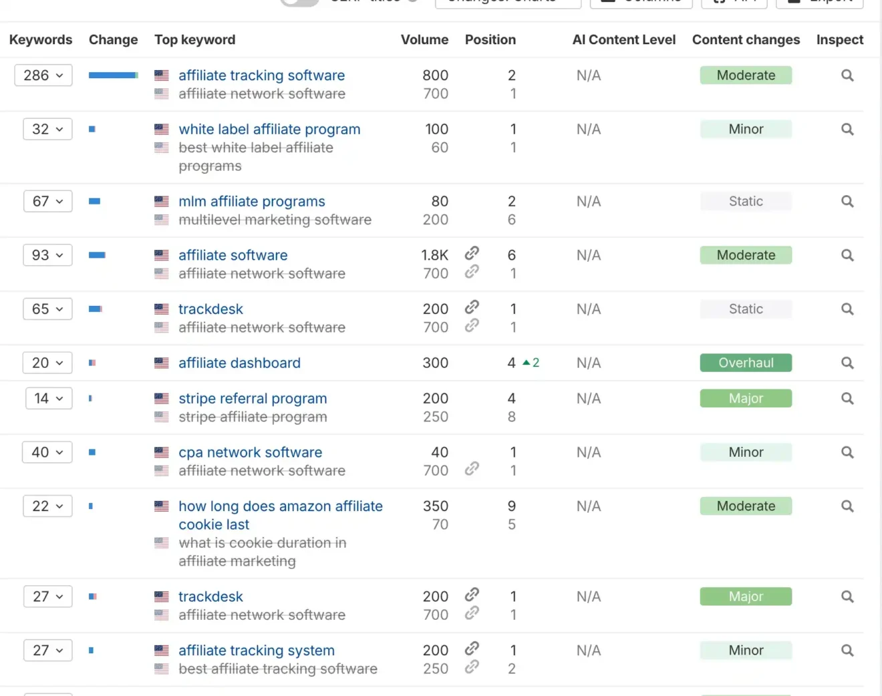Click magnifier for affiliate dashboard row
Viewport: 882px width, 696px height.
click(x=847, y=363)
